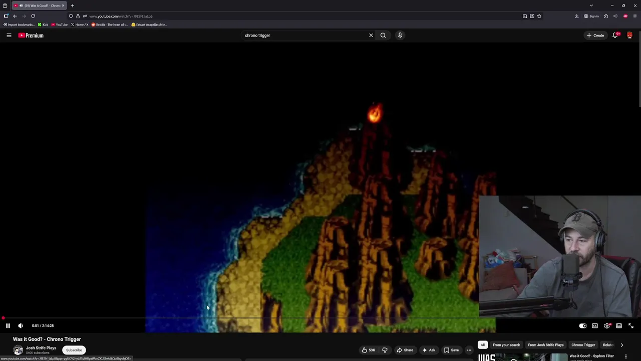Toggle the autoplay switch in the player

583,326
